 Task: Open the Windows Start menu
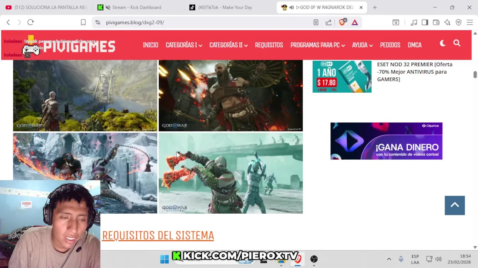[164, 259]
